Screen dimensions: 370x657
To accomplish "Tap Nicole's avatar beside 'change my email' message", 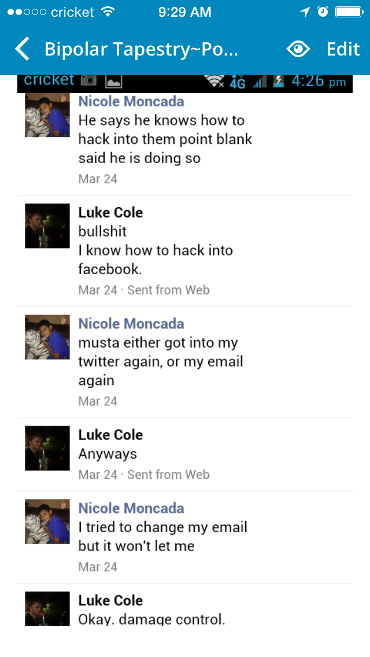I will (47, 521).
